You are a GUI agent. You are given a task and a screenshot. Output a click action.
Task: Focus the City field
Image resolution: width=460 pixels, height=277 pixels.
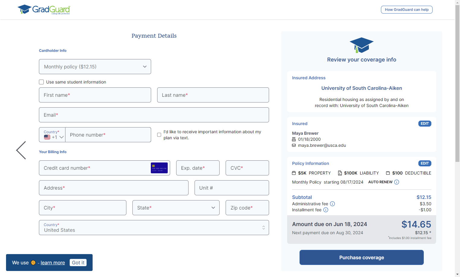click(x=83, y=208)
